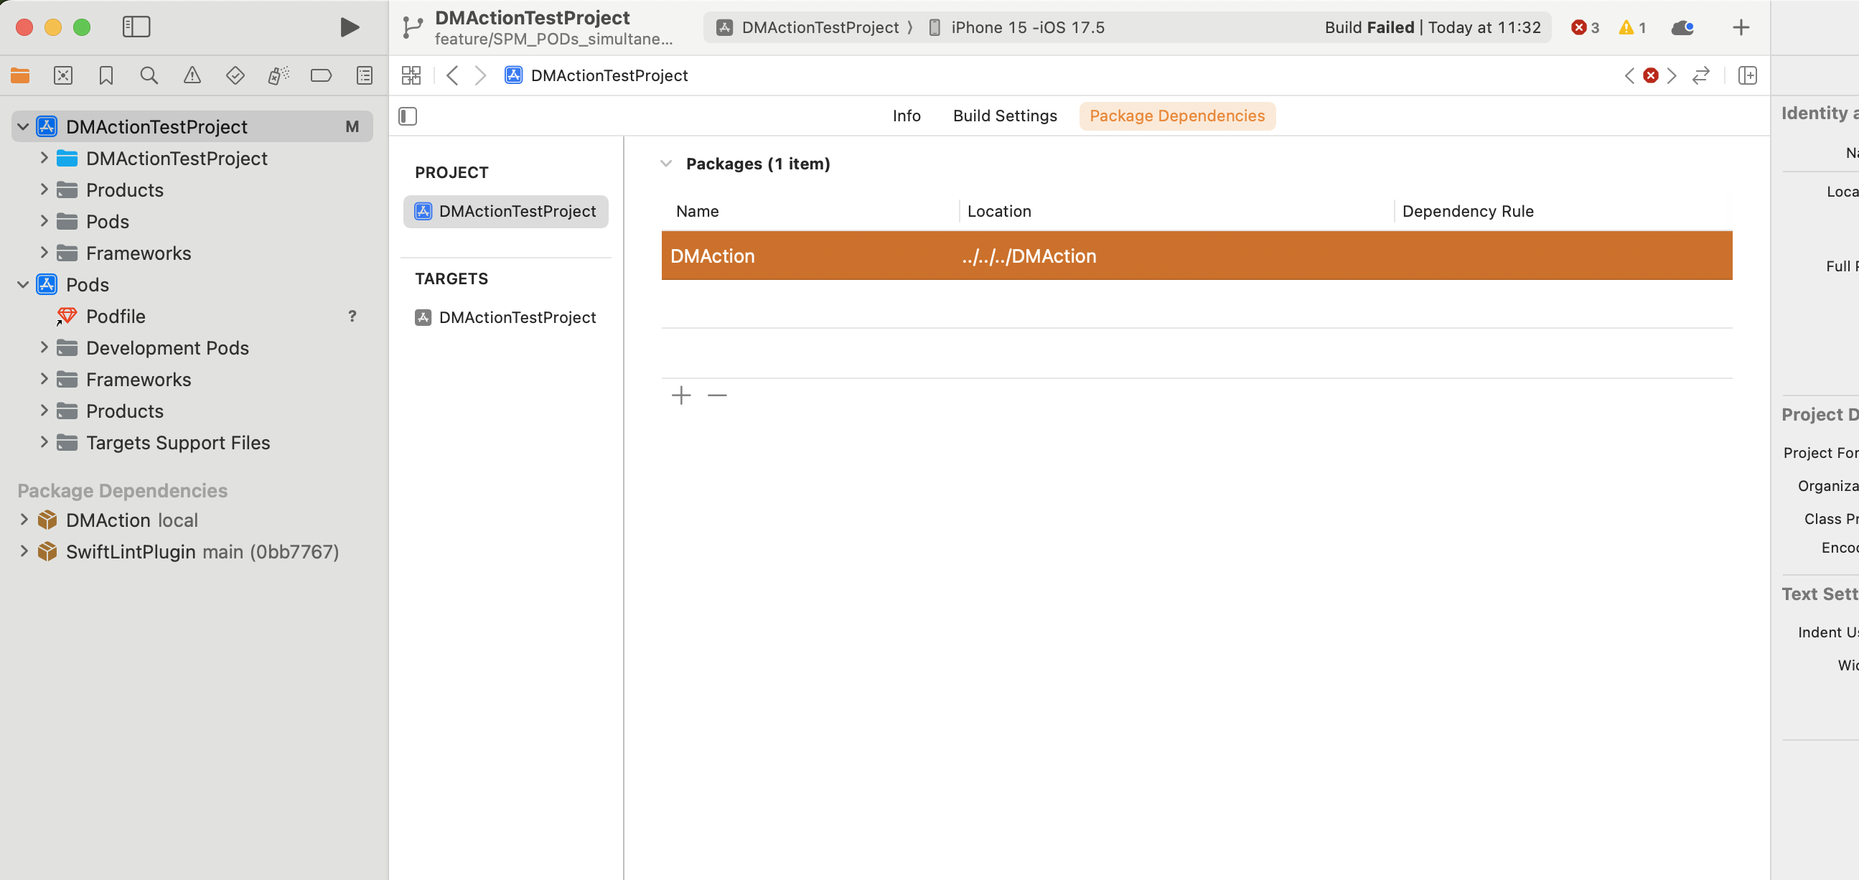Expand the DMAction local package
The image size is (1859, 880).
pyautogui.click(x=24, y=520)
